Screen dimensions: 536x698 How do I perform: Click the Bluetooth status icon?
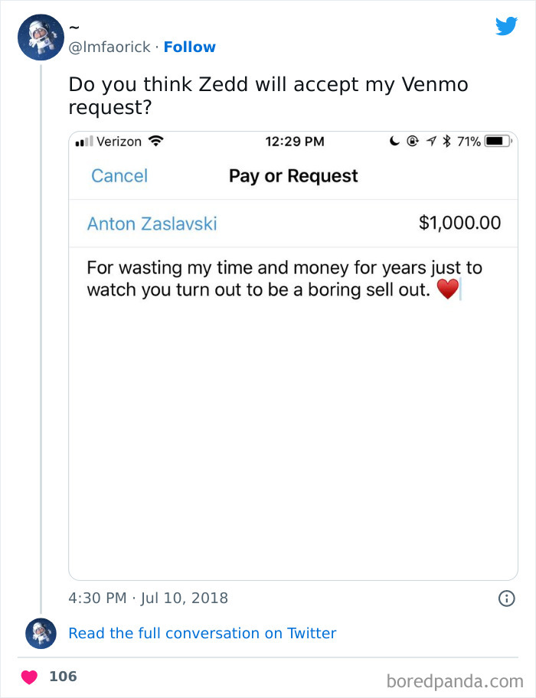pos(447,142)
